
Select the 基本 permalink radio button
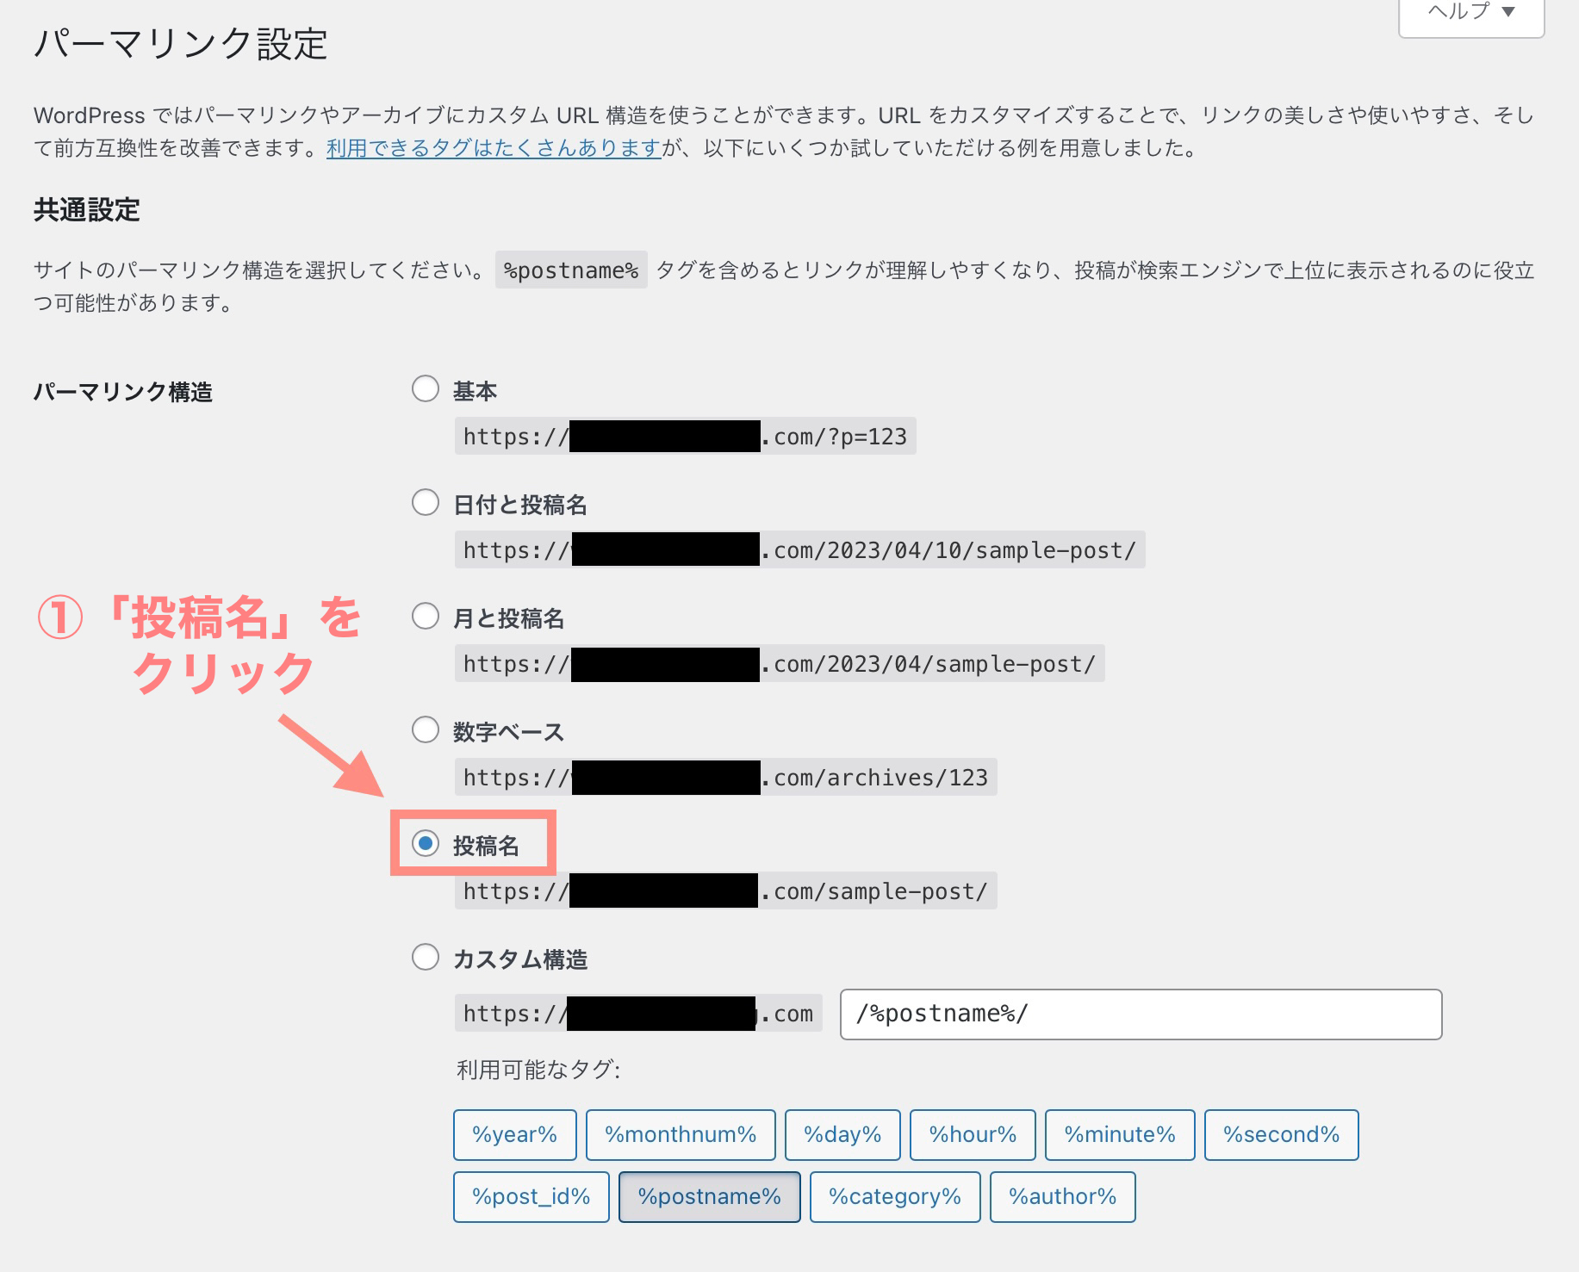(426, 389)
